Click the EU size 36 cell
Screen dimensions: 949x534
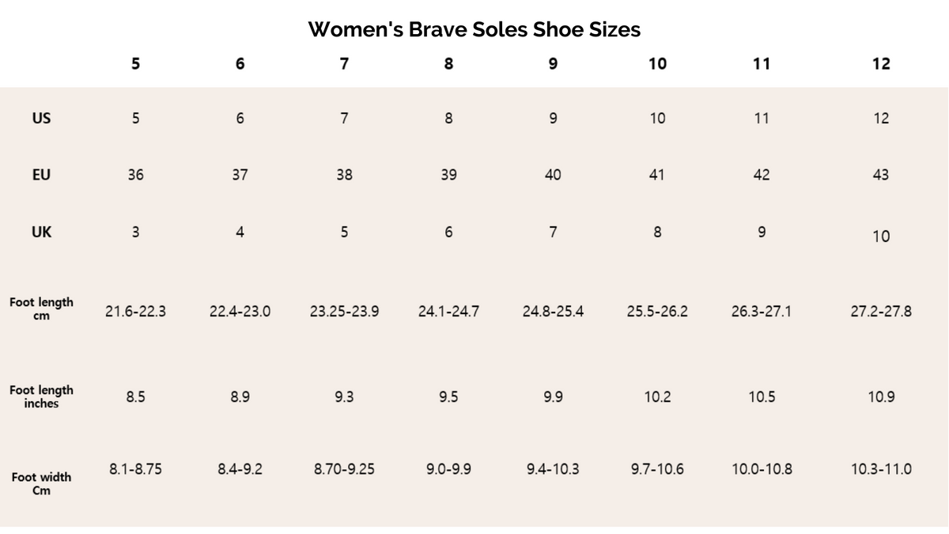click(135, 175)
